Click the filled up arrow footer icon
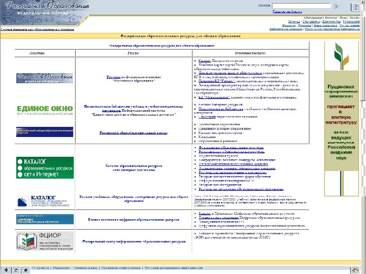This screenshot has height=274, width=366. tap(26, 270)
